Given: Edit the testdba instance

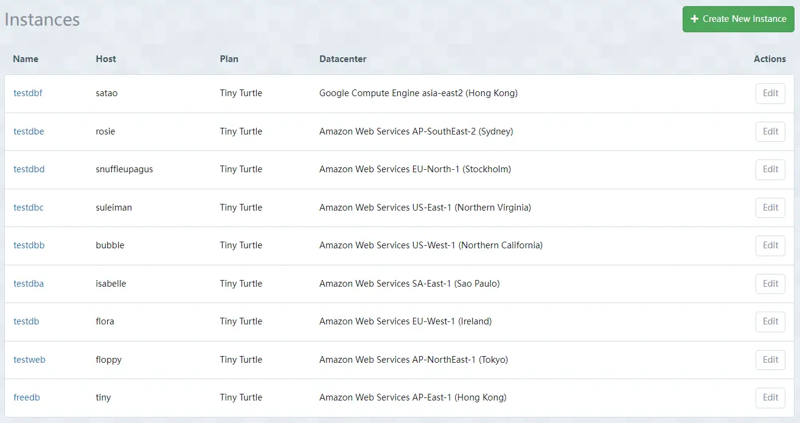Looking at the screenshot, I should pos(770,284).
